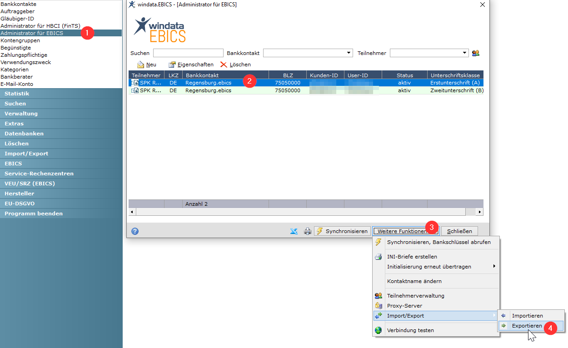Open Gläubiger-ID in the sidebar
Viewport: 568px width, 348px height.
(17, 19)
